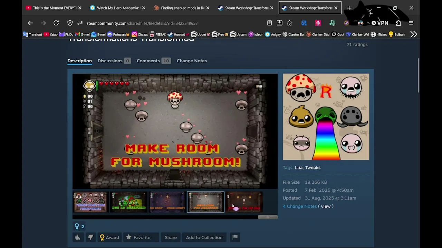442x248 pixels.
Task: Open the Transloot translate bookmark
Action: click(x=32, y=34)
